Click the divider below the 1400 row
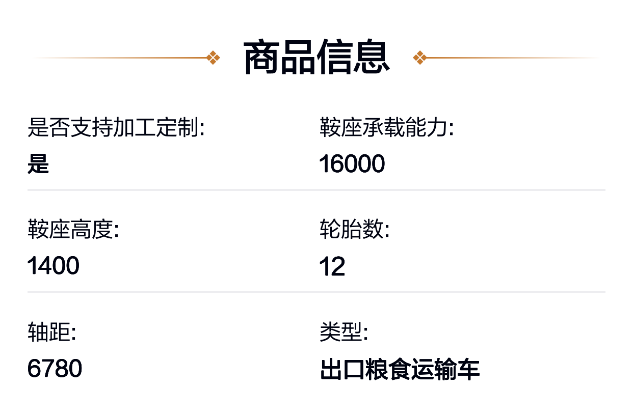The image size is (633, 415). coord(316,292)
